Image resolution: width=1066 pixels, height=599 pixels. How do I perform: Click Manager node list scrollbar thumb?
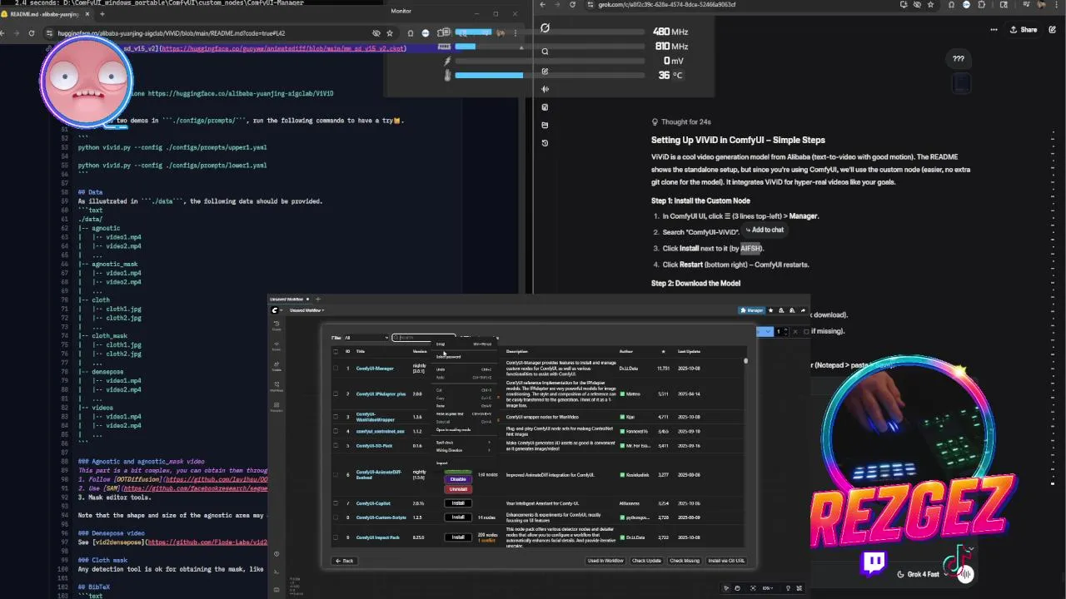coord(746,360)
